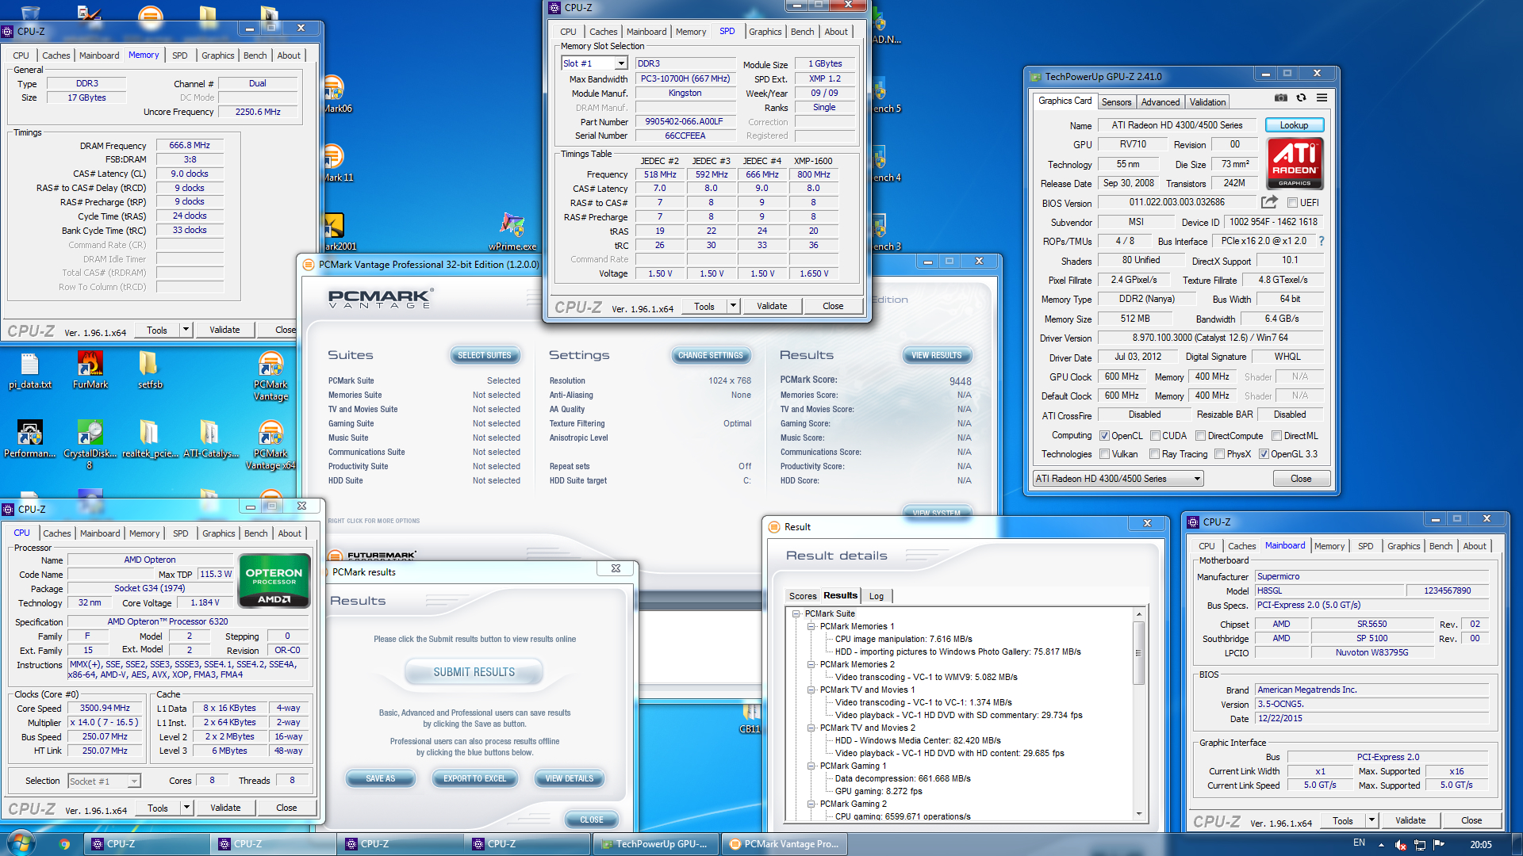Switch to TechPowerUp GPU-Z taskbar item
The width and height of the screenshot is (1523, 856).
pos(655,844)
